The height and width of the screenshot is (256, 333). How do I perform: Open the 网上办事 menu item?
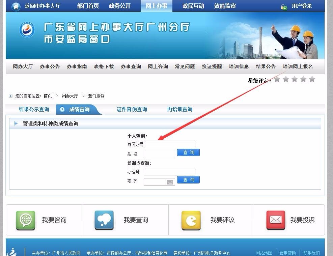pos(156,5)
